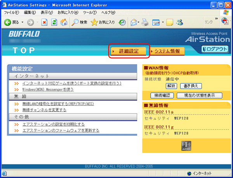Click the IEEE 802.11a heading
Image resolution: width=233 pixels, height=178 pixels.
tap(159, 112)
